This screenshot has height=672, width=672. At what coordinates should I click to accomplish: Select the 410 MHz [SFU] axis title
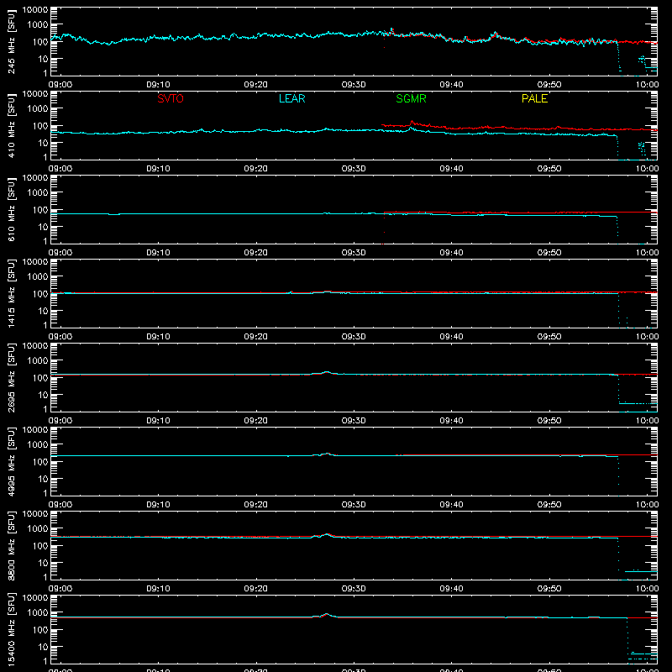click(x=11, y=125)
